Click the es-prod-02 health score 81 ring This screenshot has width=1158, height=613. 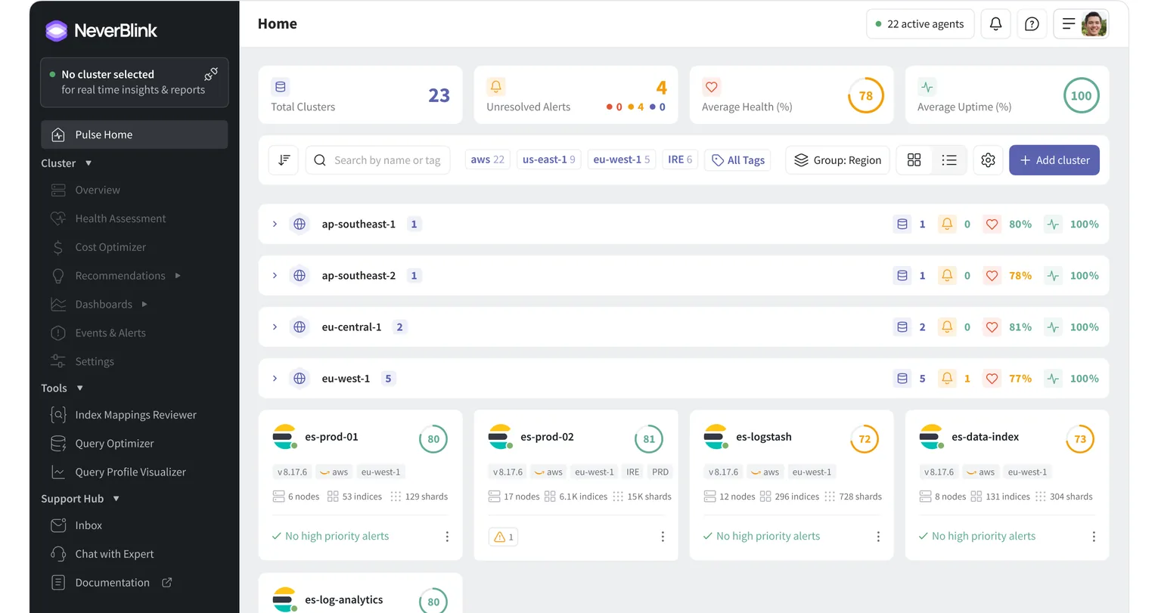click(649, 439)
